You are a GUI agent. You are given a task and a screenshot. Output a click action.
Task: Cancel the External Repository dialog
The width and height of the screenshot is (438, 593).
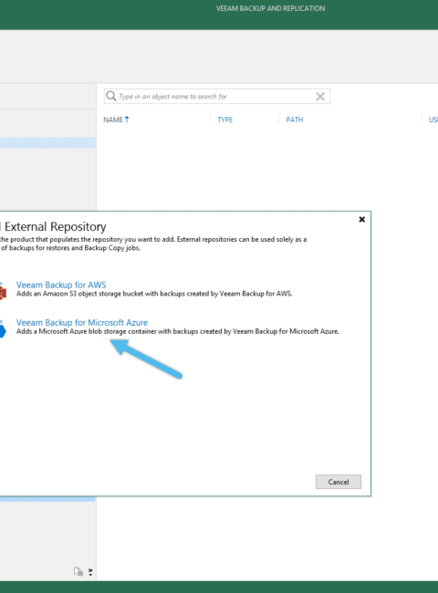pyautogui.click(x=339, y=482)
